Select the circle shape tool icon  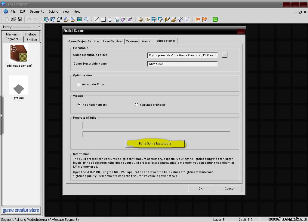pyautogui.click(x=110, y=19)
